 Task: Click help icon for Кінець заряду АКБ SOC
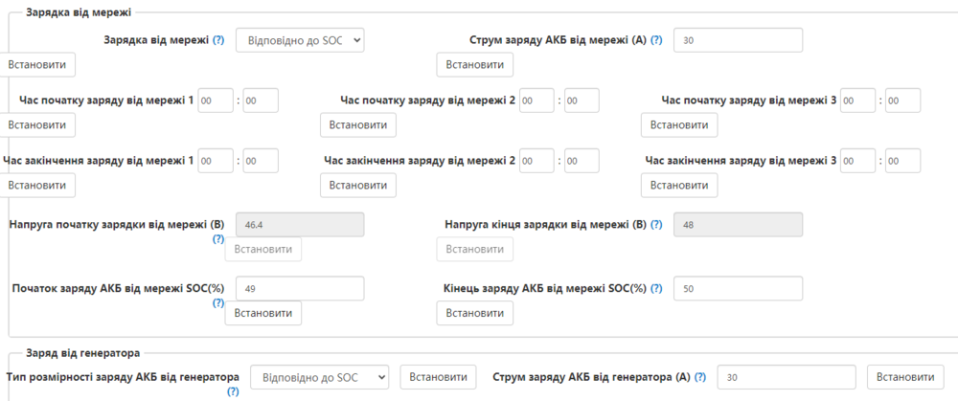click(656, 288)
